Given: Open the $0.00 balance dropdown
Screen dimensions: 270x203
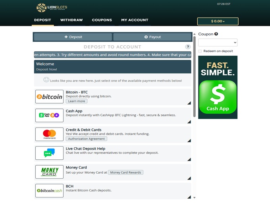Looking at the screenshot, I should coord(218,21).
